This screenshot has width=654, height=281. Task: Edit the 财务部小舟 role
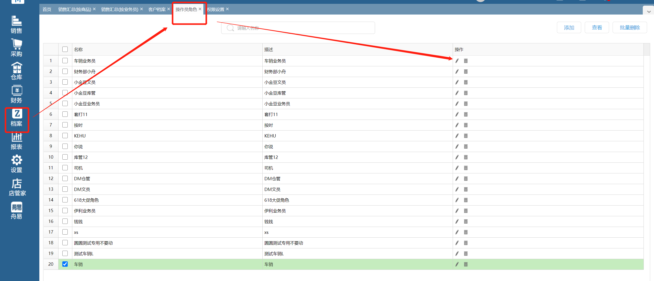(457, 71)
